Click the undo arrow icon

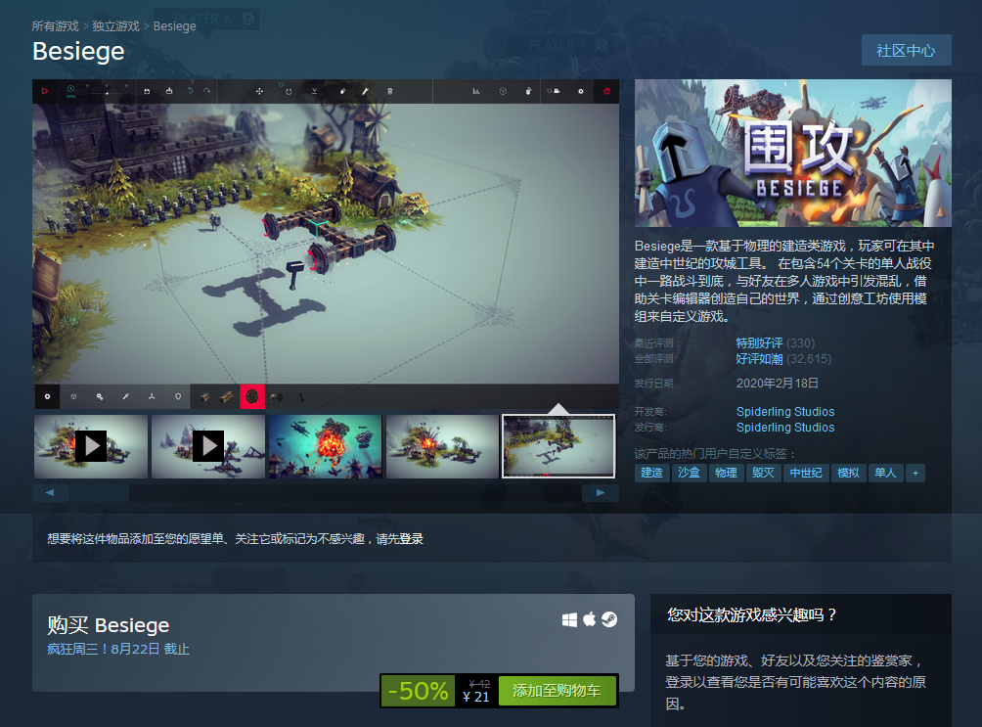pyautogui.click(x=191, y=90)
